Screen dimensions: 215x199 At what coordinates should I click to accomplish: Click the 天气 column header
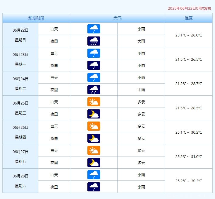[x=118, y=18]
